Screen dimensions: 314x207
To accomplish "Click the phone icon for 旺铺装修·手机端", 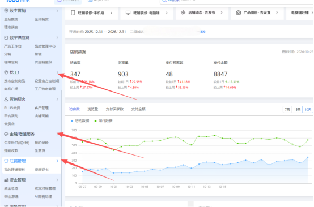I will [73, 13].
